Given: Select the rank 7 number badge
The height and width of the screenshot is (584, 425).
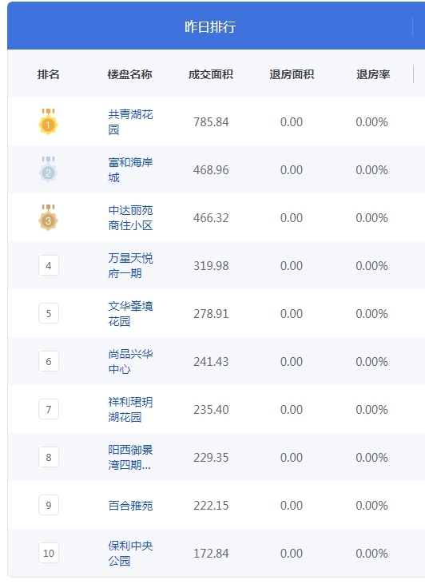Looking at the screenshot, I should point(49,409).
